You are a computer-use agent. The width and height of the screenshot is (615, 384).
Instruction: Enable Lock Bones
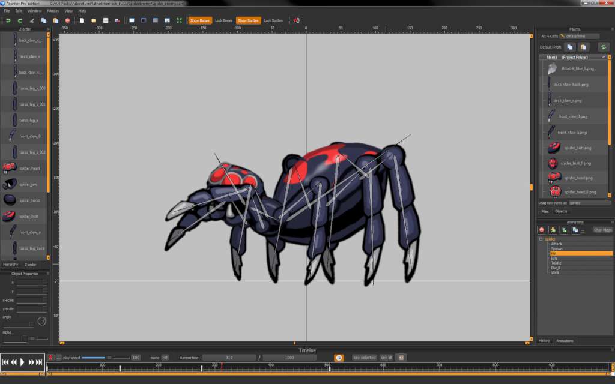[x=223, y=20]
